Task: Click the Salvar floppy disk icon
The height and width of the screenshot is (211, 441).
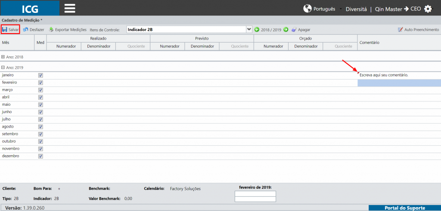Action: [x=5, y=30]
